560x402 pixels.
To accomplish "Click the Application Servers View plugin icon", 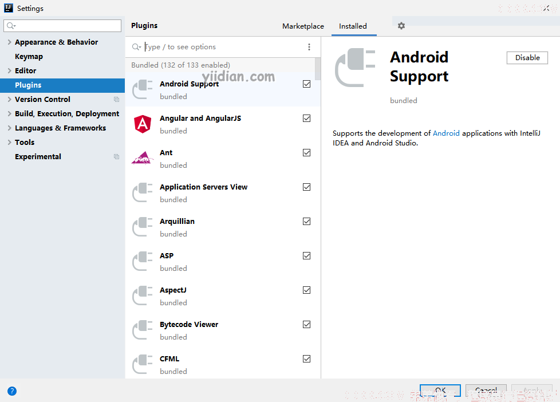I will click(143, 192).
